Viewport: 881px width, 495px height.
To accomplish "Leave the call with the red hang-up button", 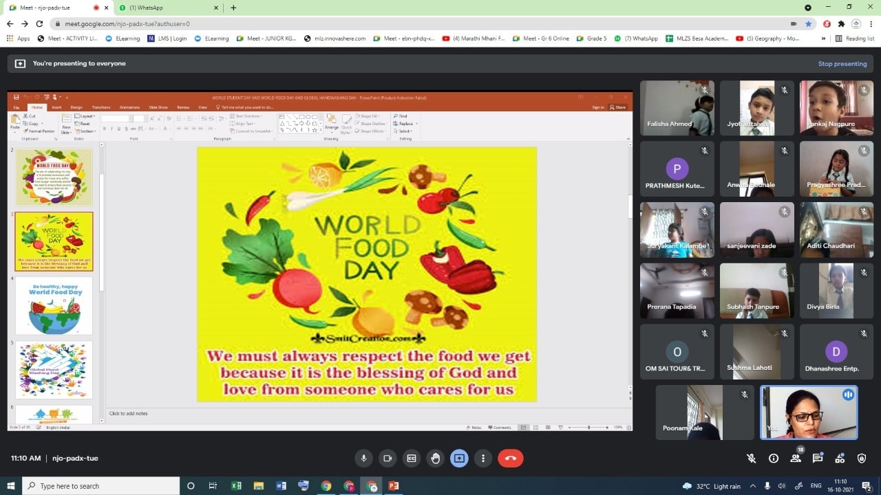I will 511,458.
